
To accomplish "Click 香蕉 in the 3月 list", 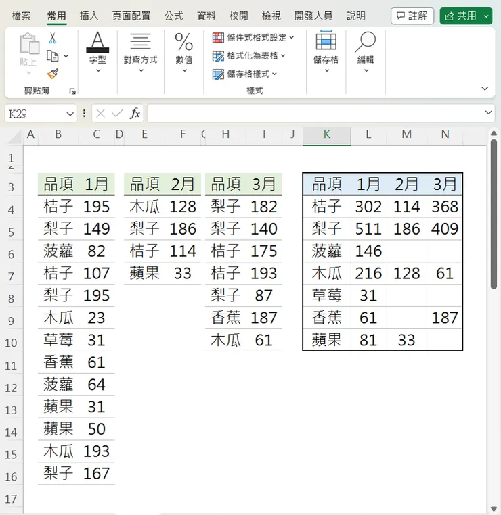I will pos(225,318).
